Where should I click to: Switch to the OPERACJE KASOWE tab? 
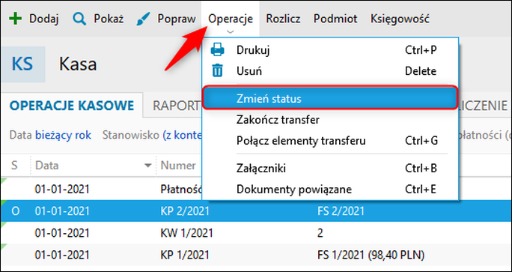click(x=72, y=106)
